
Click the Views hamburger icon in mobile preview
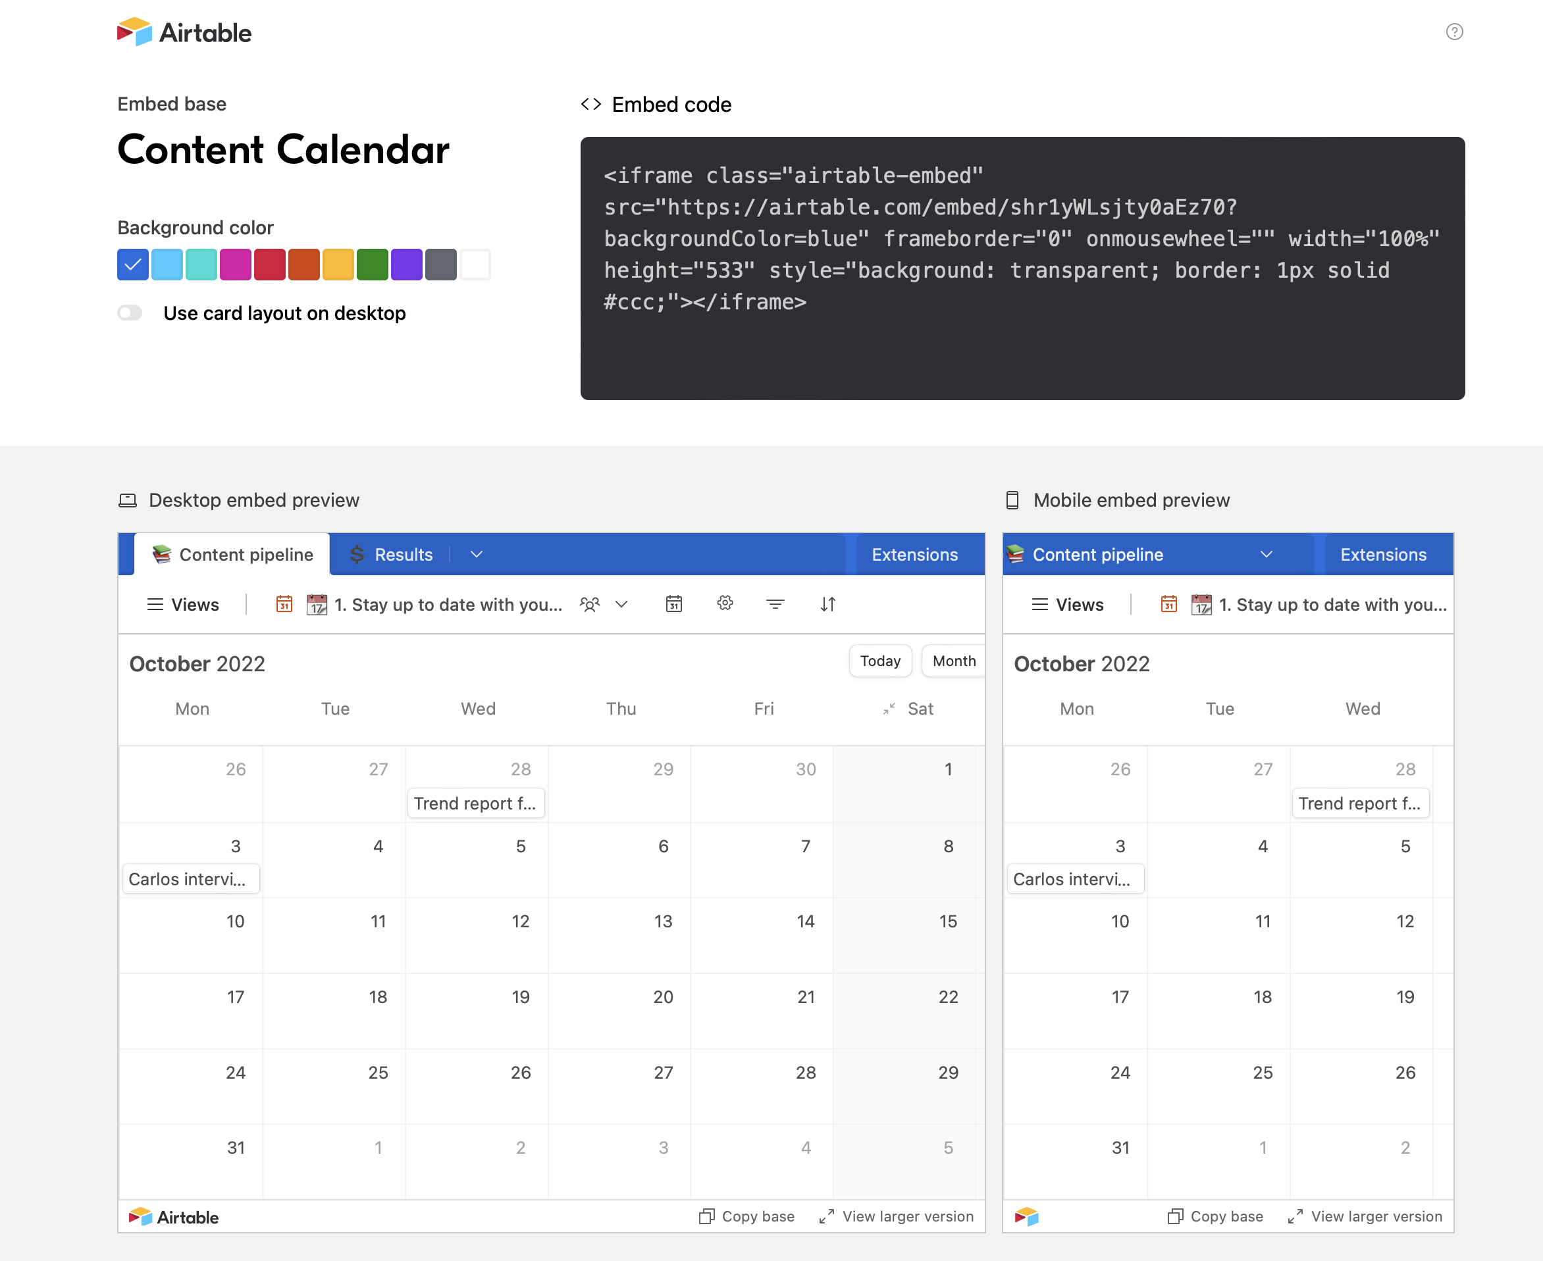coord(1039,604)
